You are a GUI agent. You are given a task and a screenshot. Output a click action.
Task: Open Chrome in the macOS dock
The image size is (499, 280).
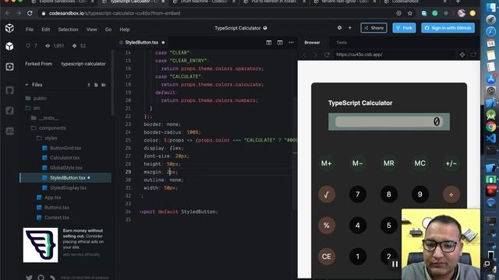pos(491,127)
